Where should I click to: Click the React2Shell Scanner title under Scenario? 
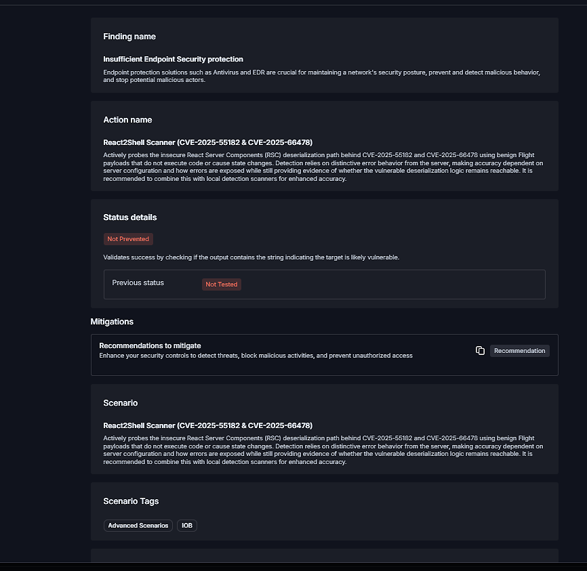[x=207, y=425]
